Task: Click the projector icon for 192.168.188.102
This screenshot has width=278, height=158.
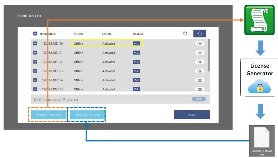Action: pos(200,62)
